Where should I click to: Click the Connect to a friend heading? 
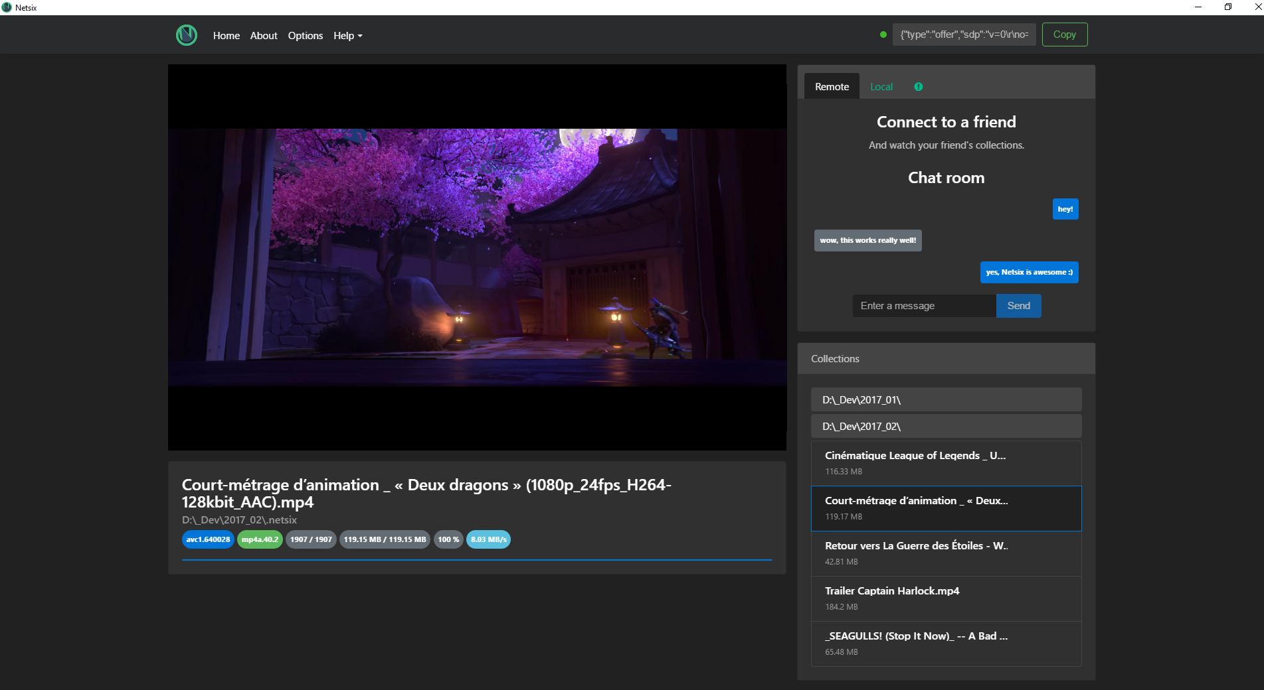coord(946,122)
